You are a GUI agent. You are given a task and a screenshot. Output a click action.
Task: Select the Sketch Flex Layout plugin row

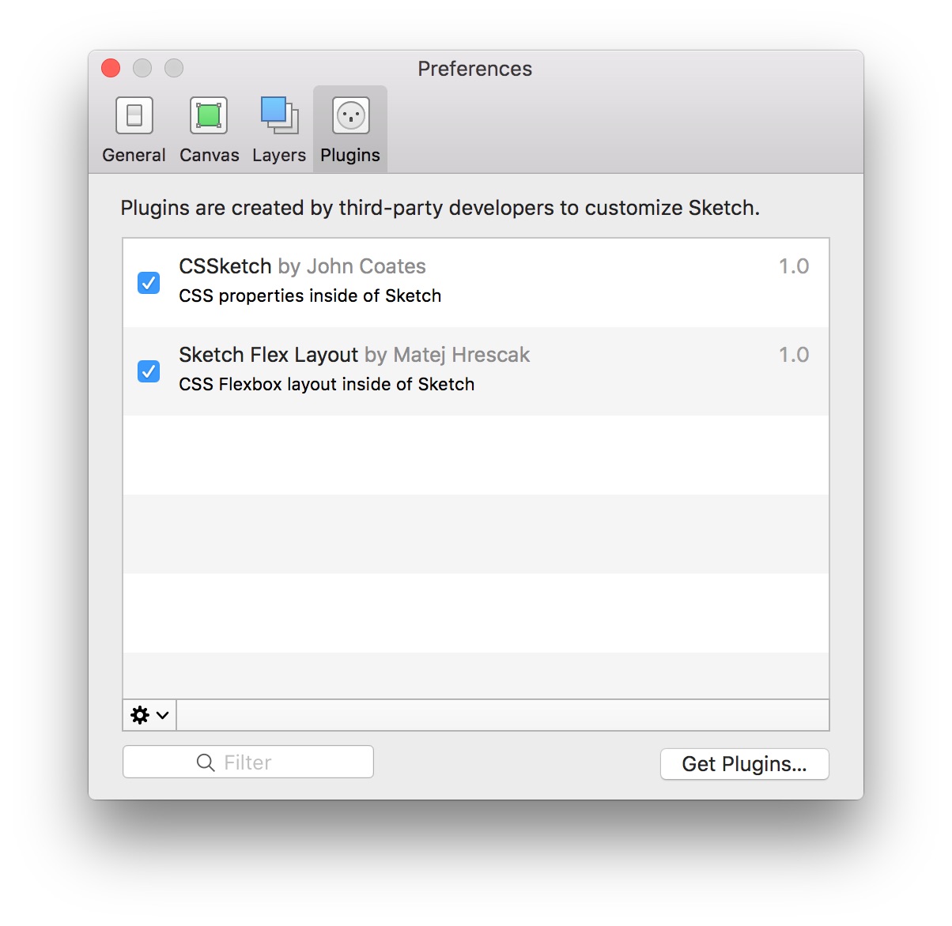pyautogui.click(x=476, y=371)
